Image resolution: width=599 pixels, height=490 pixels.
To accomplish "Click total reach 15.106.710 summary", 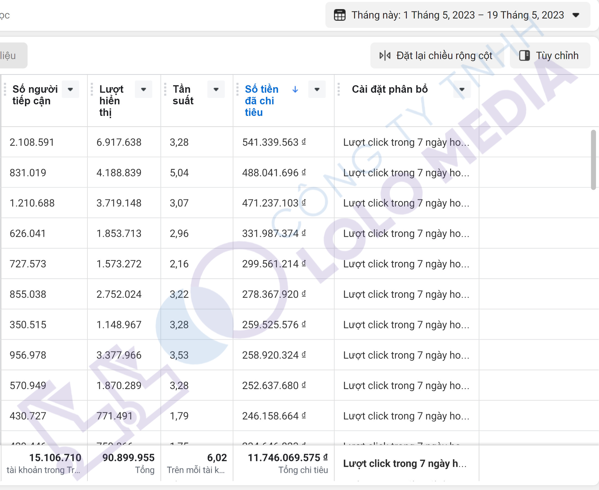I will [x=55, y=458].
